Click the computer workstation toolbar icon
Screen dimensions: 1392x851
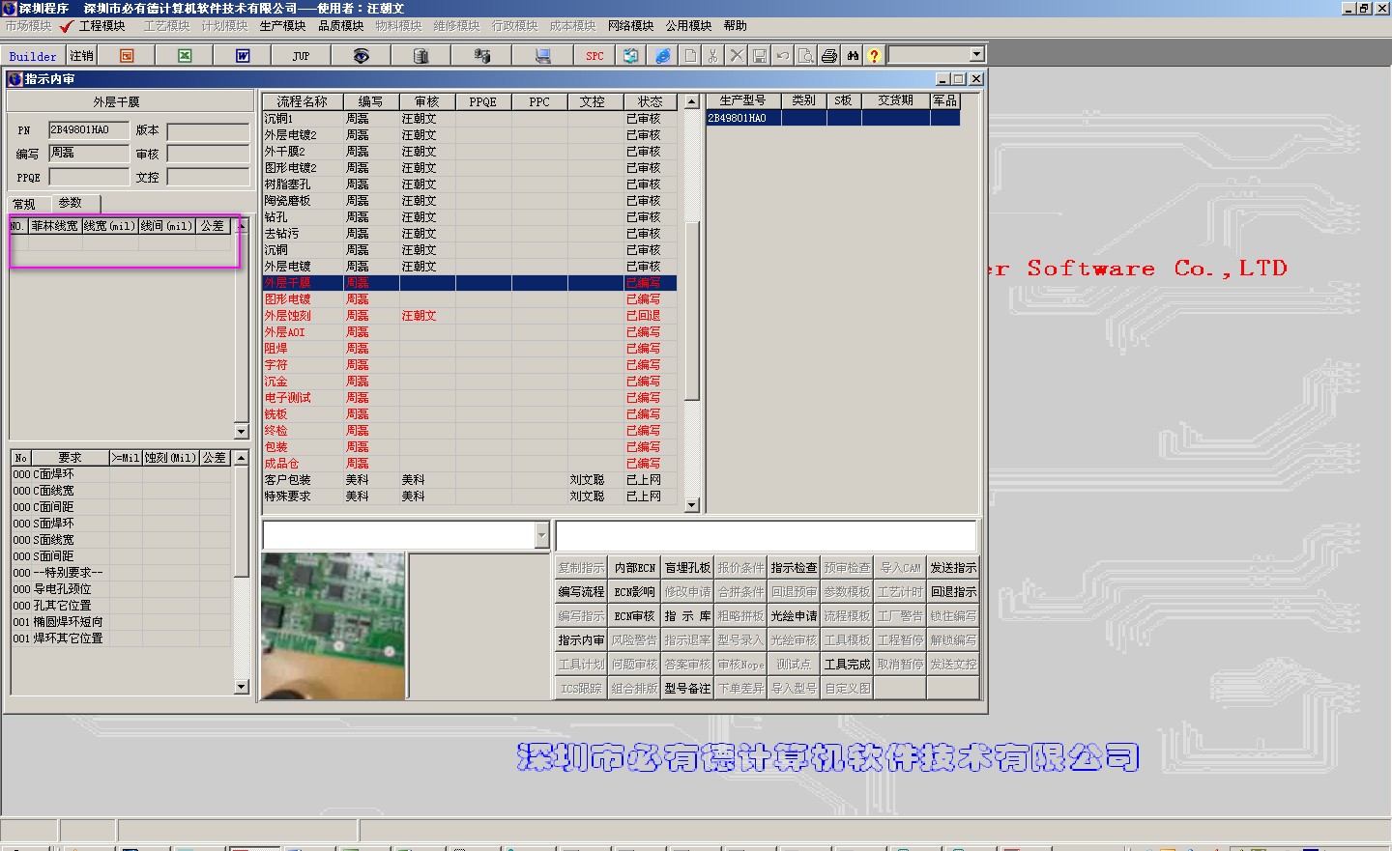coord(542,56)
